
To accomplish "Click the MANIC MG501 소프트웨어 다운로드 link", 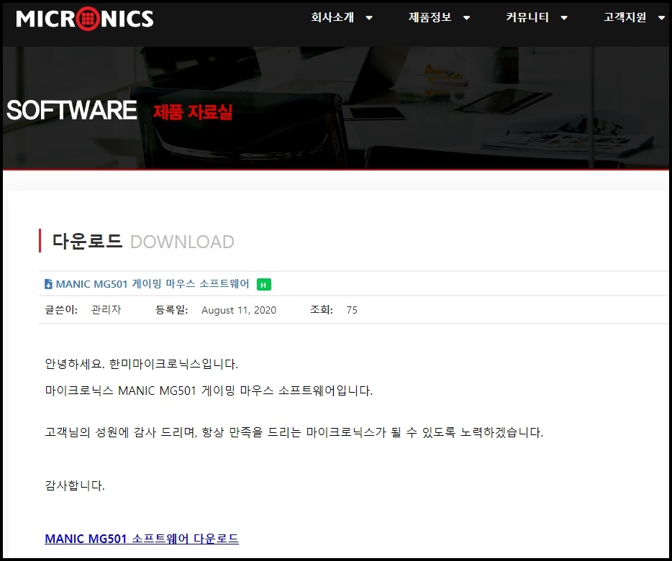I will [142, 539].
